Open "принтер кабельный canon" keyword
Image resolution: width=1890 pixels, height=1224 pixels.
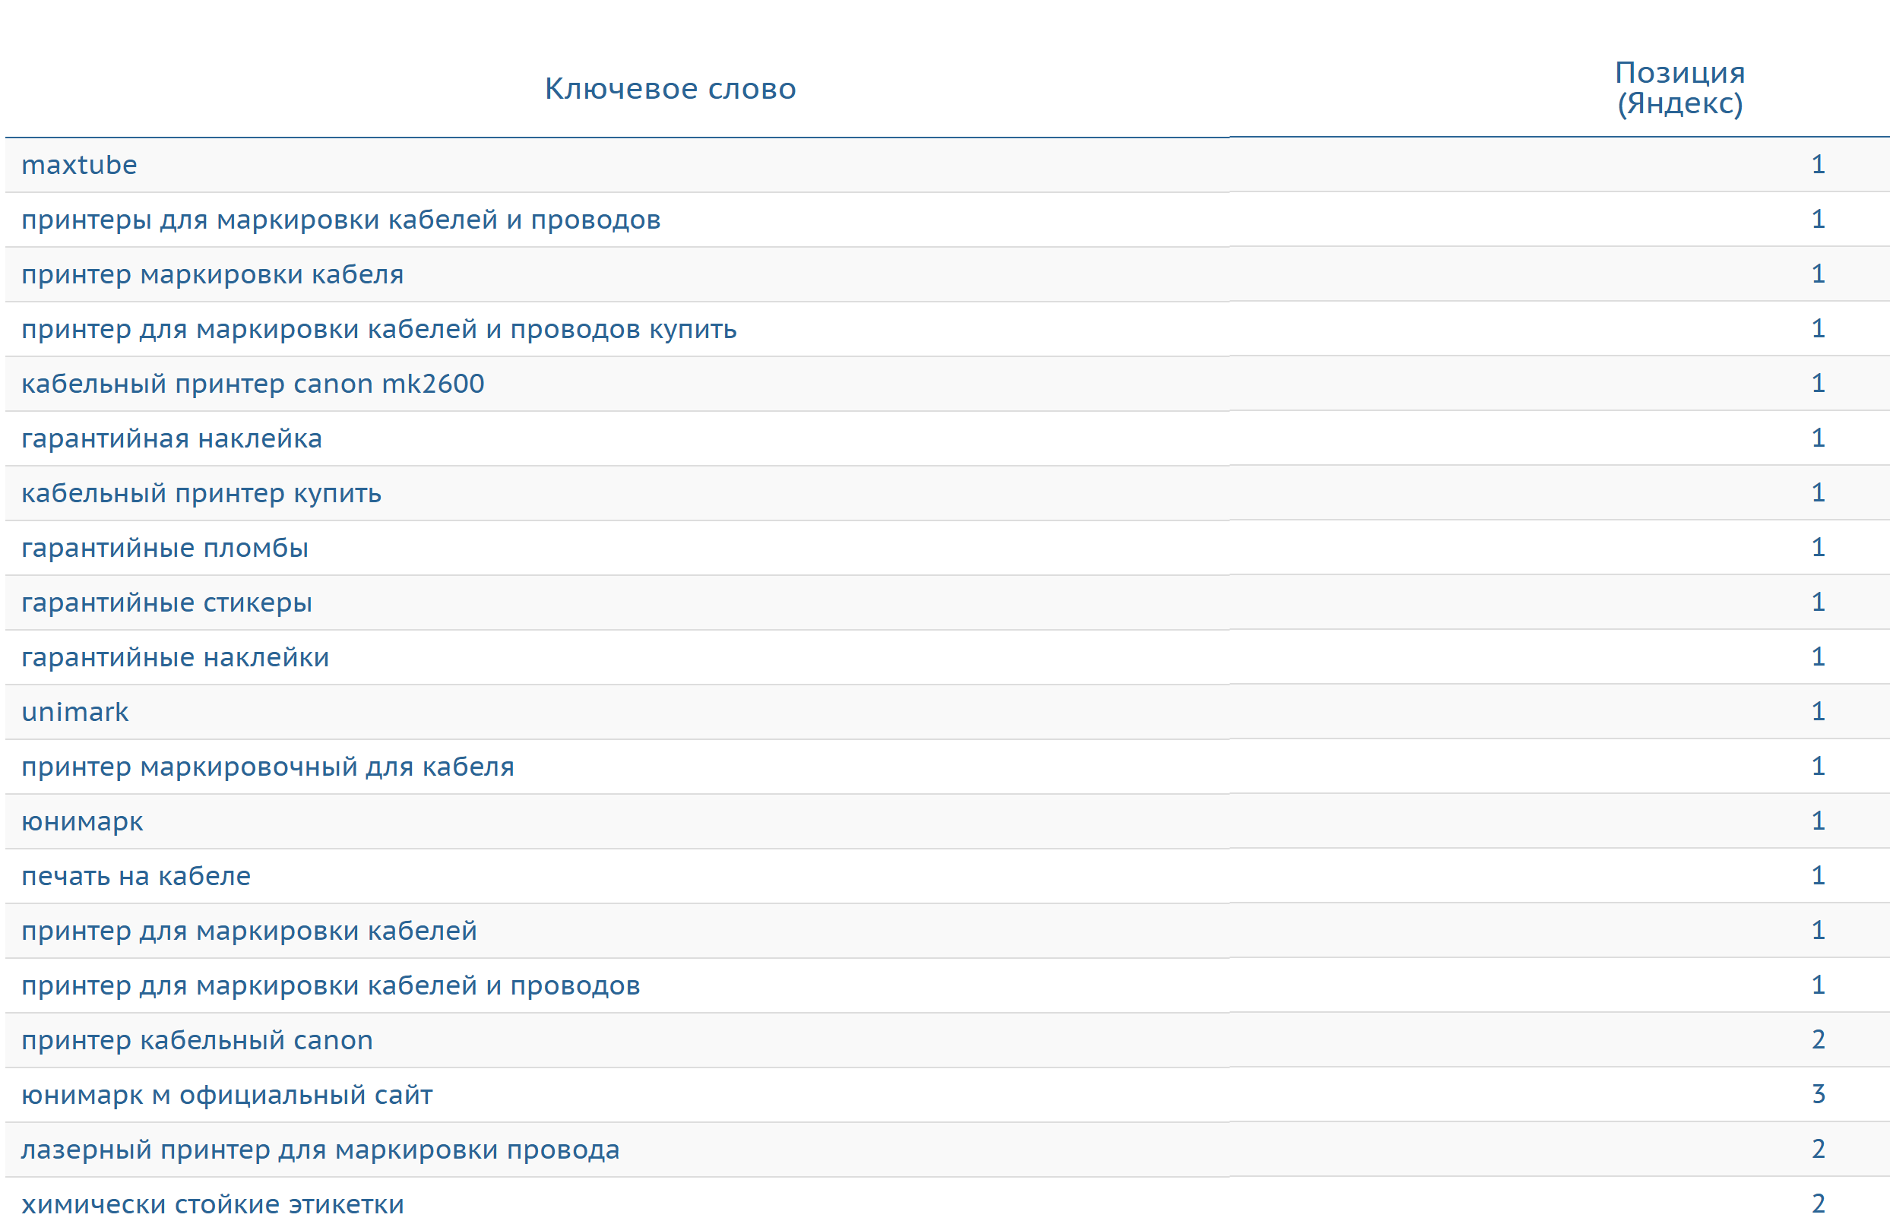pos(197,1041)
